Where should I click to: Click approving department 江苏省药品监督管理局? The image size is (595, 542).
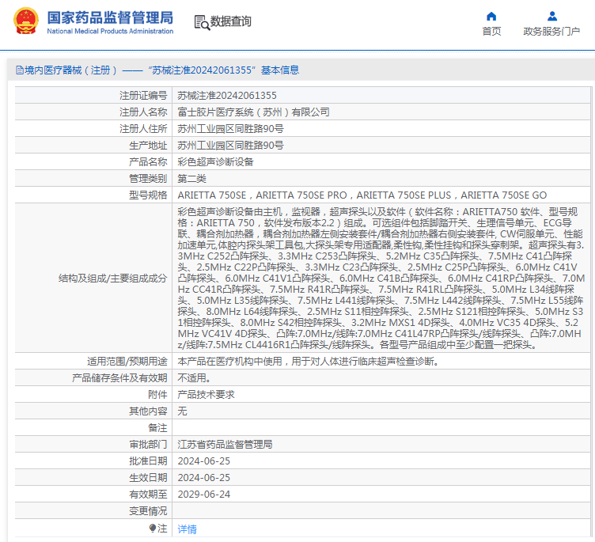225,444
